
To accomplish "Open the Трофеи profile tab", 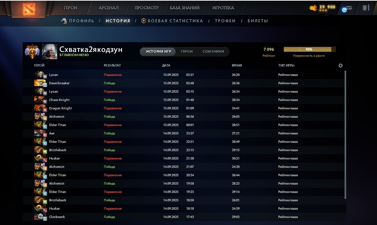I will coord(225,21).
